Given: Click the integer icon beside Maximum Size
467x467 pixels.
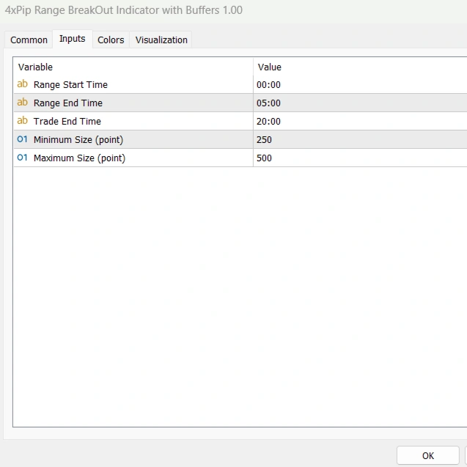Looking at the screenshot, I should point(22,158).
